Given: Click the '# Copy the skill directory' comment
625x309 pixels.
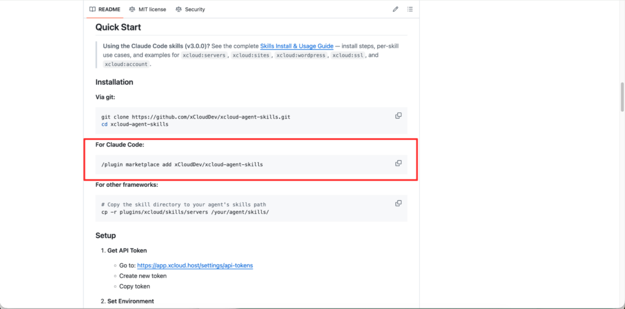Looking at the screenshot, I should click(x=183, y=205).
